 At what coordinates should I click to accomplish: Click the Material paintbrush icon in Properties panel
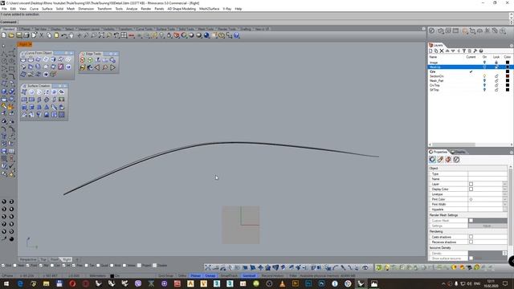click(x=440, y=159)
